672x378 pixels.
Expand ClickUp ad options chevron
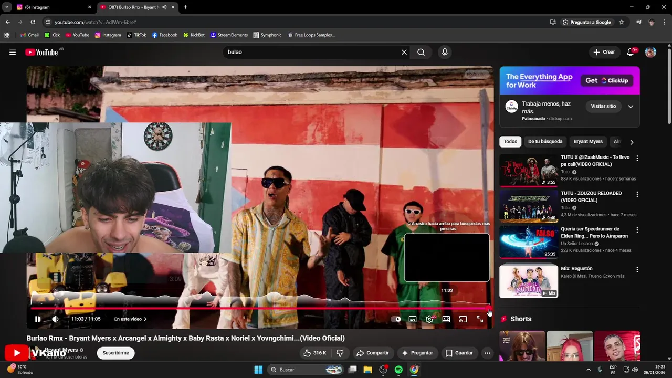(631, 106)
